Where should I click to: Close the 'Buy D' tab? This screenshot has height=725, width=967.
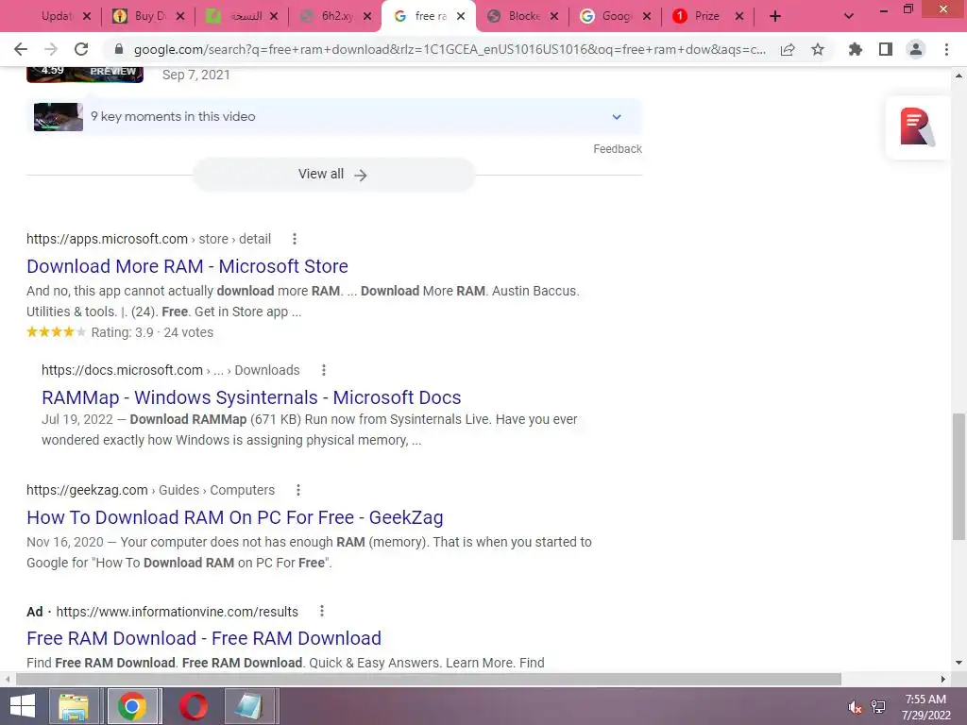[x=180, y=17]
